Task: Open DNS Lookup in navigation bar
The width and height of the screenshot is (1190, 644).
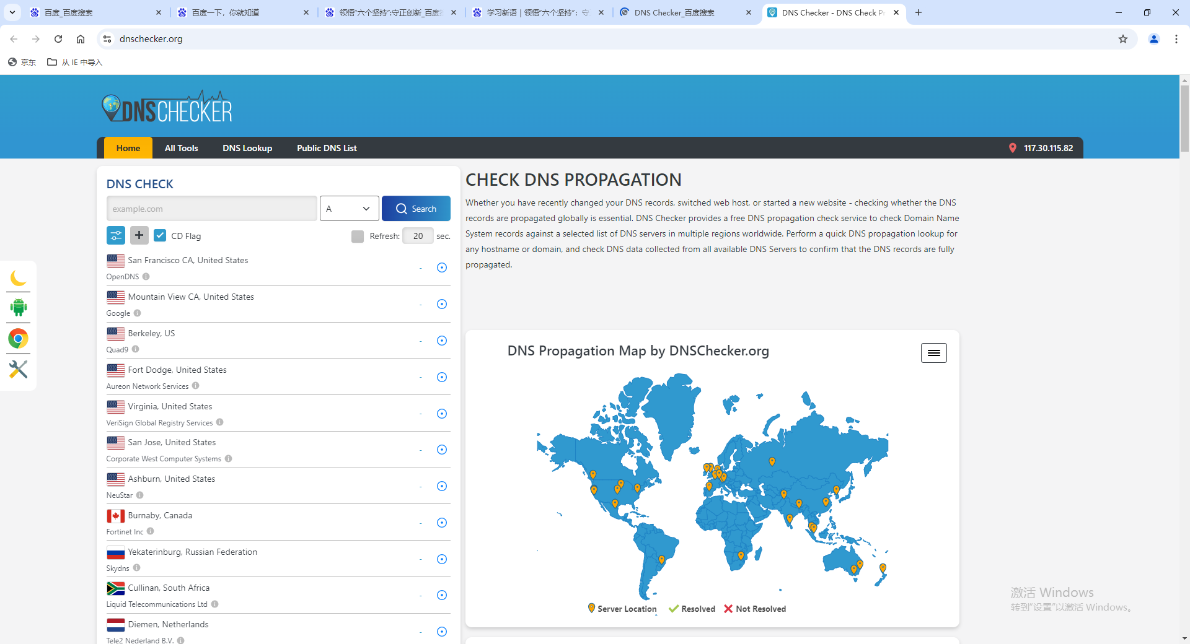Action: coord(247,148)
